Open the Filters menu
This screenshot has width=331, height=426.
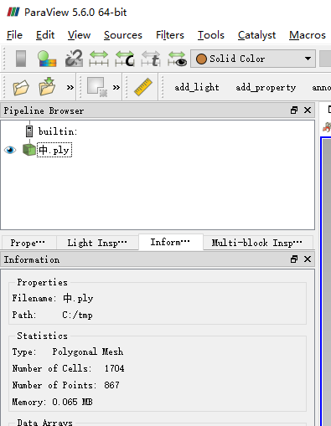(x=170, y=35)
